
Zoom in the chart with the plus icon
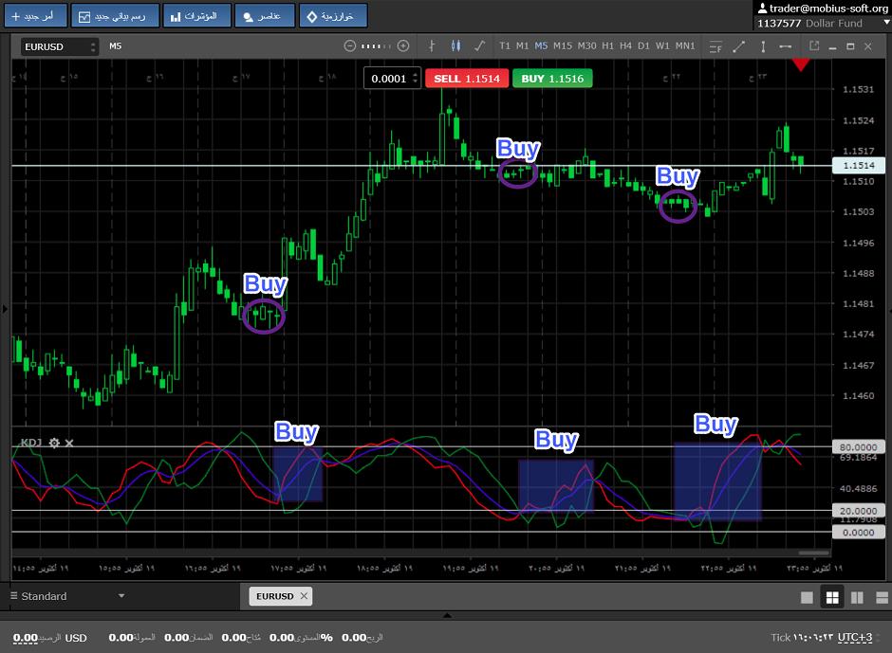[x=403, y=46]
